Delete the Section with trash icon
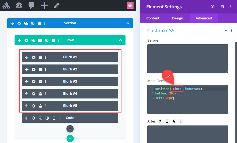The image size is (237, 143). [39, 23]
